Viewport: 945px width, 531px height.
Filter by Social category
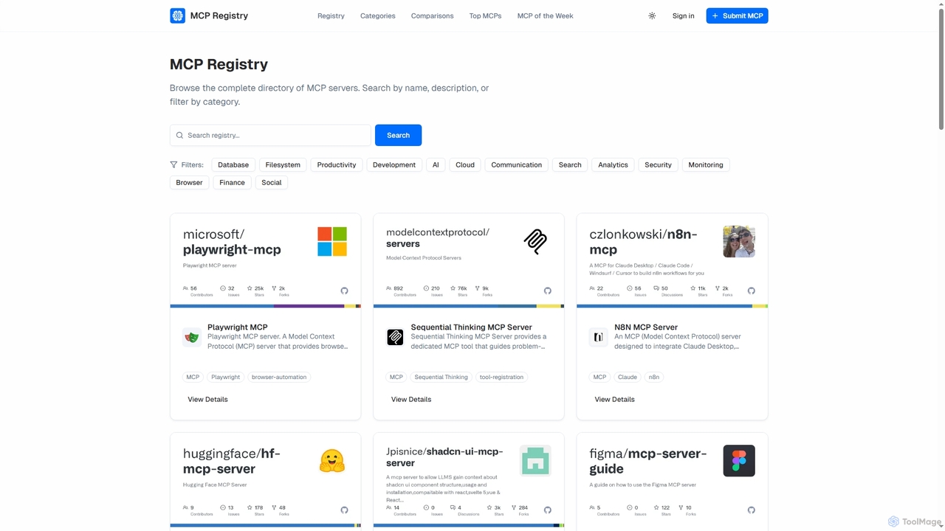tap(272, 182)
